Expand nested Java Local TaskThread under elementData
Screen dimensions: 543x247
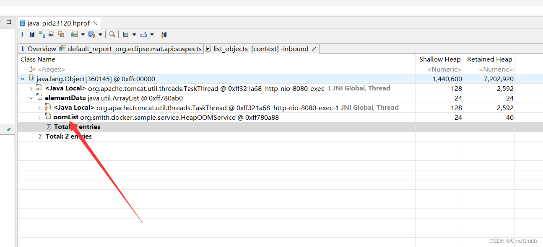pos(40,108)
